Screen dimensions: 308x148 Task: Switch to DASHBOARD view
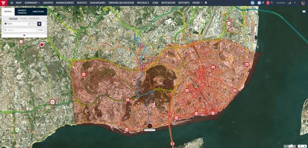point(98,3)
